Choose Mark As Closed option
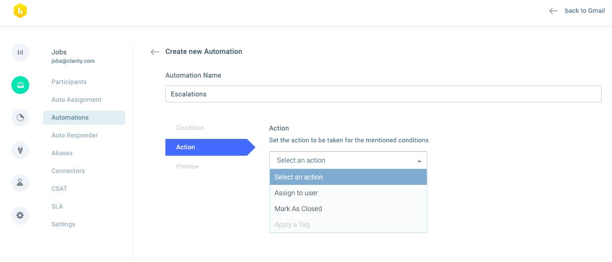612x262 pixels. click(x=348, y=209)
